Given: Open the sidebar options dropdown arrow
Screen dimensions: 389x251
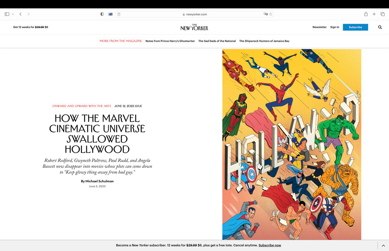Looking at the screenshot, I should (x=13, y=14).
